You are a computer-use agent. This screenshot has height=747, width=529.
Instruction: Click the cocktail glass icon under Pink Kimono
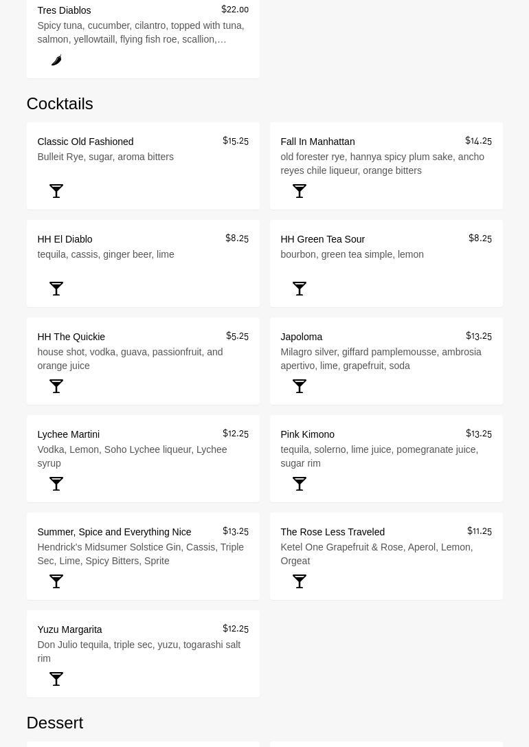[x=300, y=484]
